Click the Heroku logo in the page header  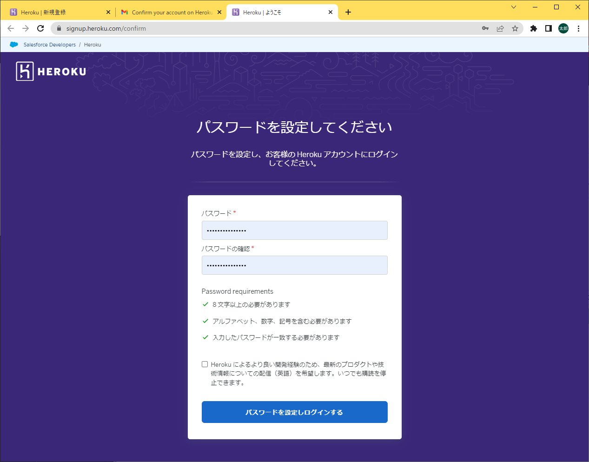pyautogui.click(x=51, y=71)
